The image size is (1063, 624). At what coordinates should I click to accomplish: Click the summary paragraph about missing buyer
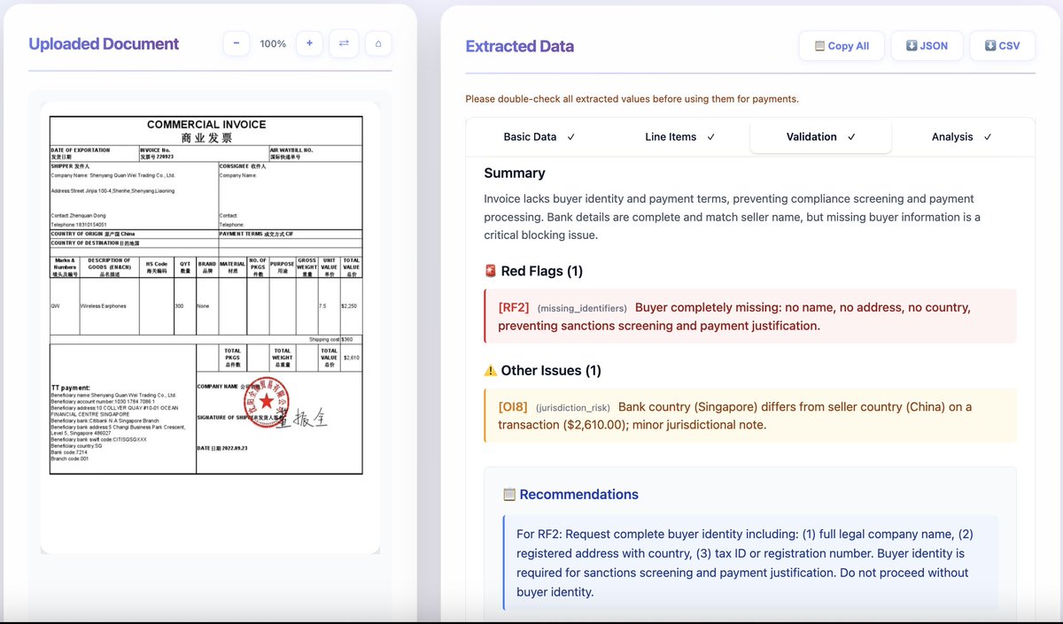pos(732,217)
